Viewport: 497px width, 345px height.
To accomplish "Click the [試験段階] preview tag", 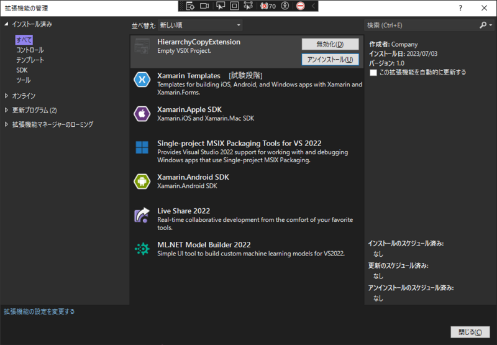I will [x=245, y=76].
